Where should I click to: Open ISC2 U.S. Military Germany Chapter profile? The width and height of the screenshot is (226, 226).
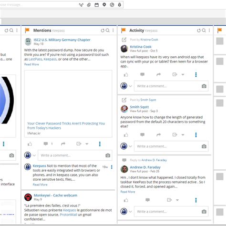point(62,40)
